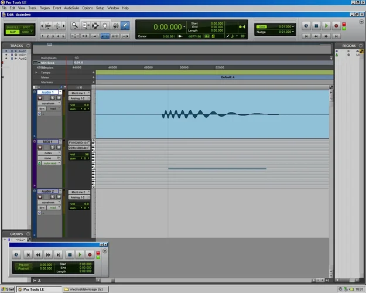Click Return to Zero in Transport window
Viewport: 366px width, 293px height.
coord(27,254)
